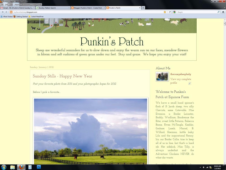Open the File menu
This screenshot has height=170, width=226.
point(2,5)
